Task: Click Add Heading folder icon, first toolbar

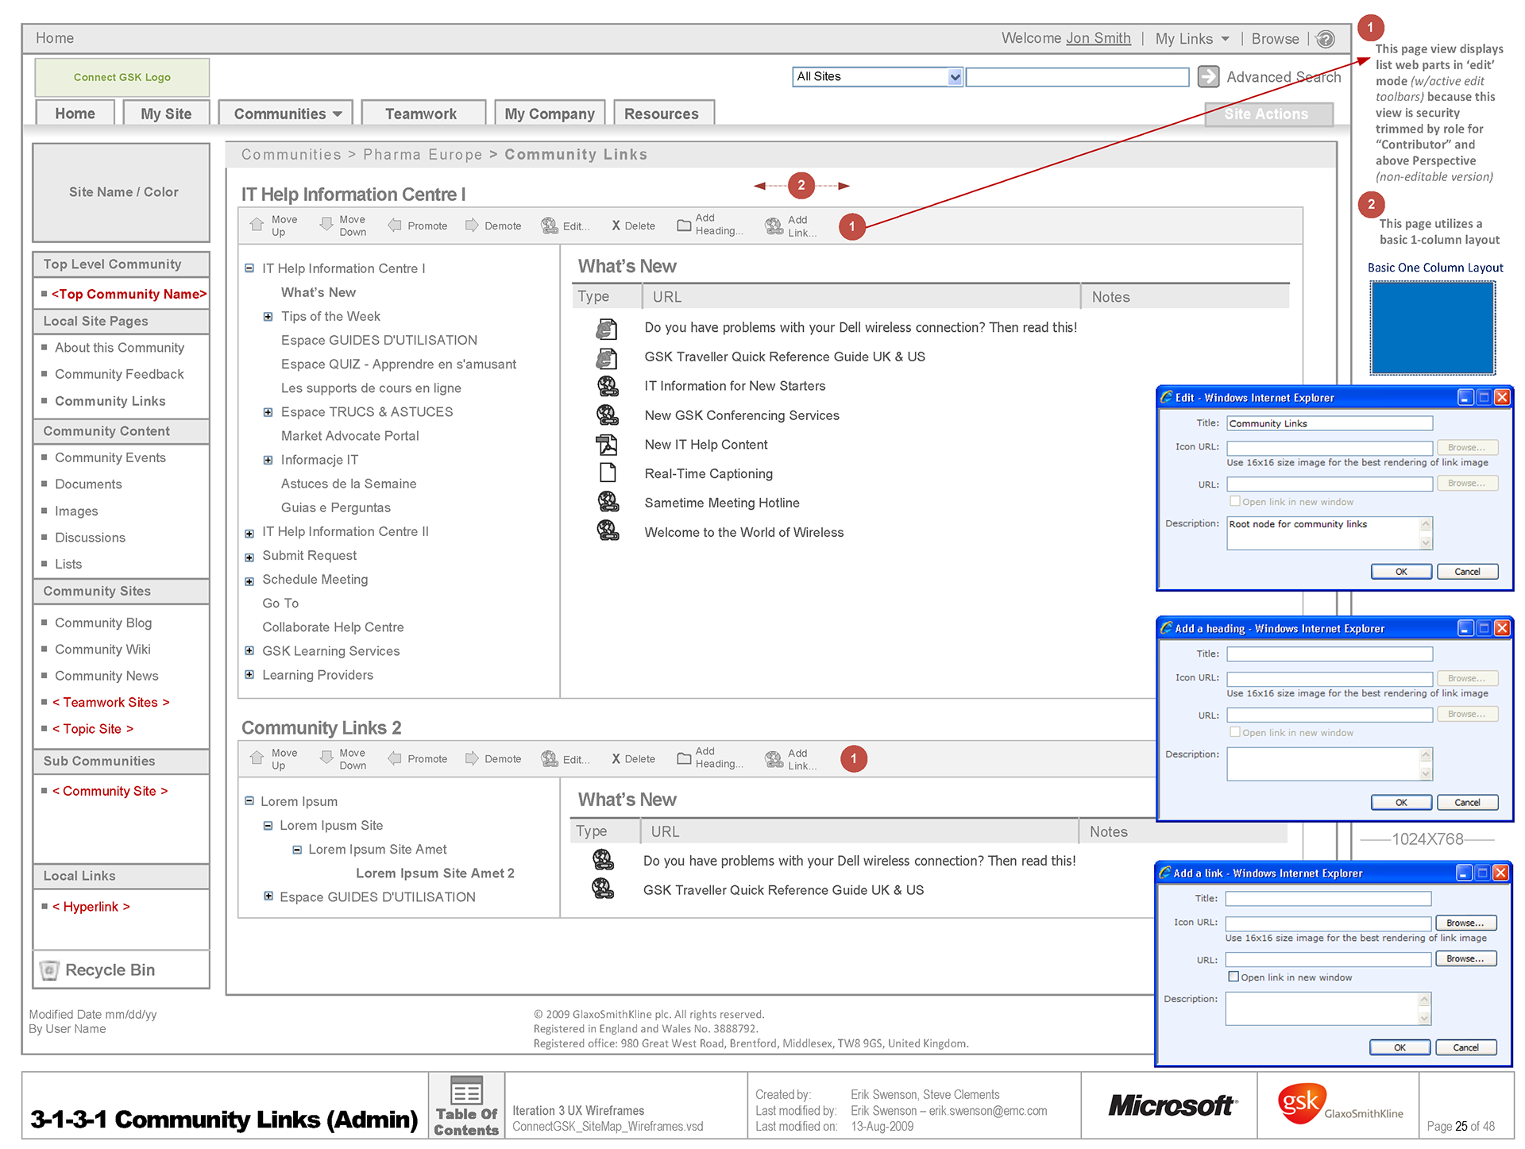Action: (683, 226)
